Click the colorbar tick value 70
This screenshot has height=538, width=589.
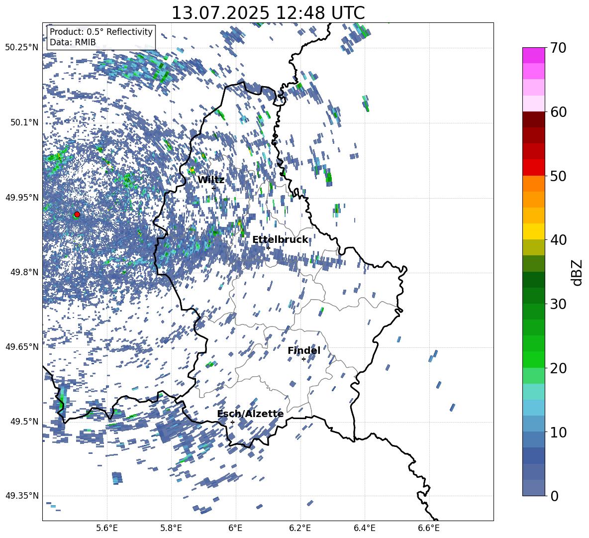(x=558, y=48)
